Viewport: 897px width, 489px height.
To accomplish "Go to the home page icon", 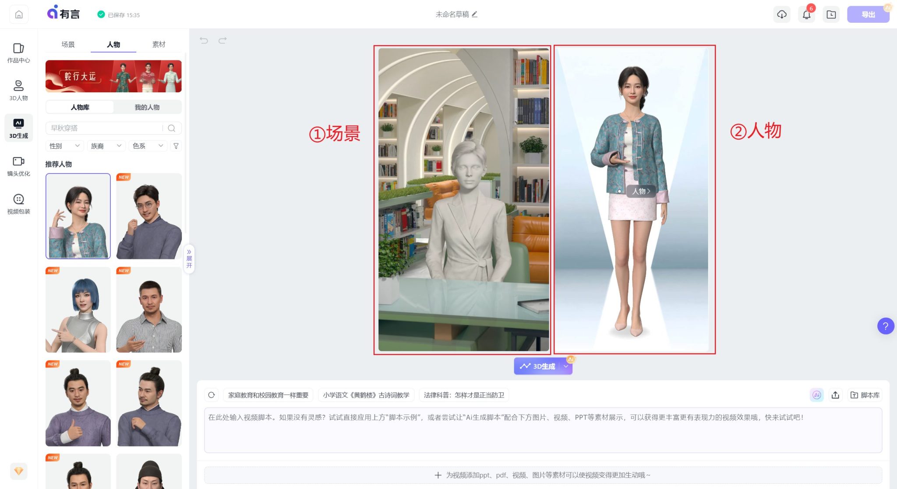I will (19, 14).
